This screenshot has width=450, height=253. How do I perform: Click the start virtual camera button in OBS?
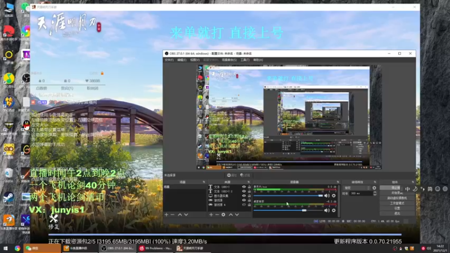[x=397, y=198]
